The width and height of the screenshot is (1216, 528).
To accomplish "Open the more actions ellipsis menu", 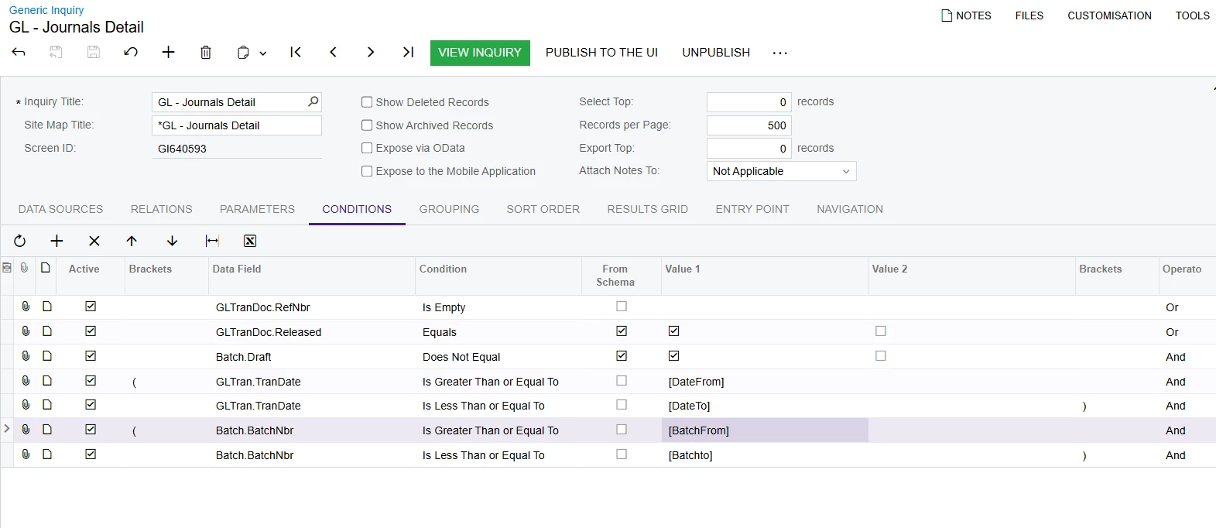I will point(779,53).
